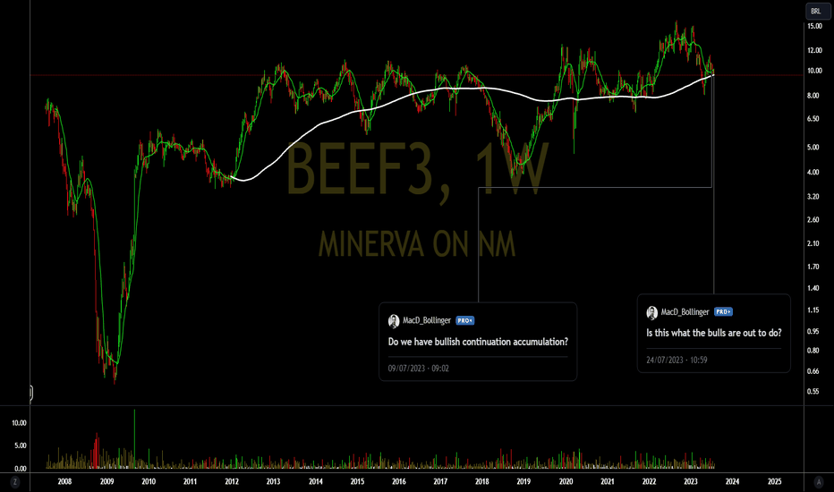Select the 'Is this what the bulls are out to do?' text
834x492 pixels.
click(714, 333)
